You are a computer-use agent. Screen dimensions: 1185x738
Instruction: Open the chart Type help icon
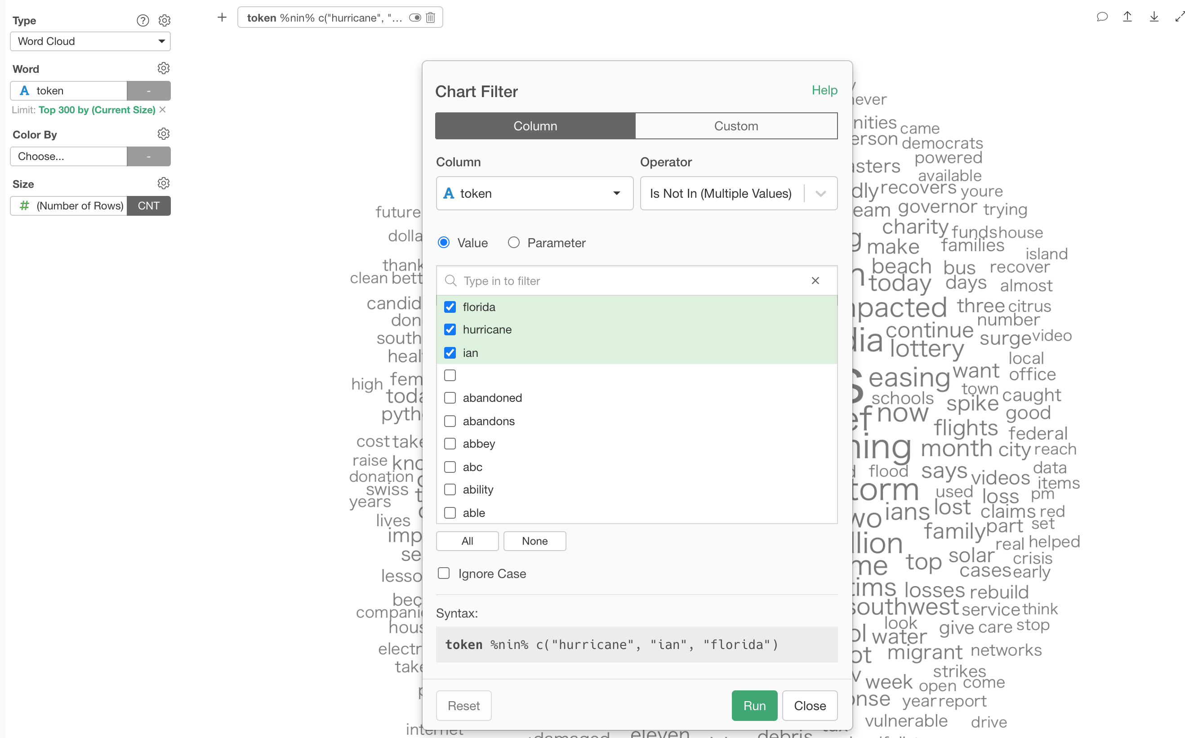point(143,21)
